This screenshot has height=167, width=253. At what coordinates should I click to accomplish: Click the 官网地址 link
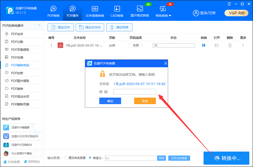coord(32,162)
